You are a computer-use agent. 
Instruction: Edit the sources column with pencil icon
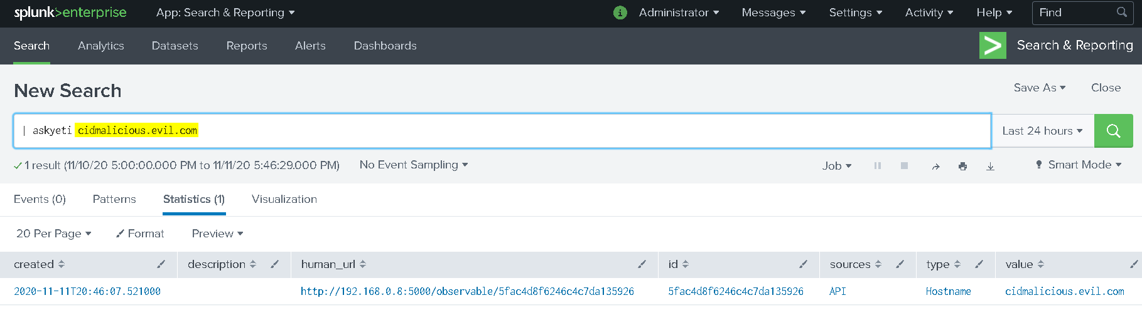[900, 264]
